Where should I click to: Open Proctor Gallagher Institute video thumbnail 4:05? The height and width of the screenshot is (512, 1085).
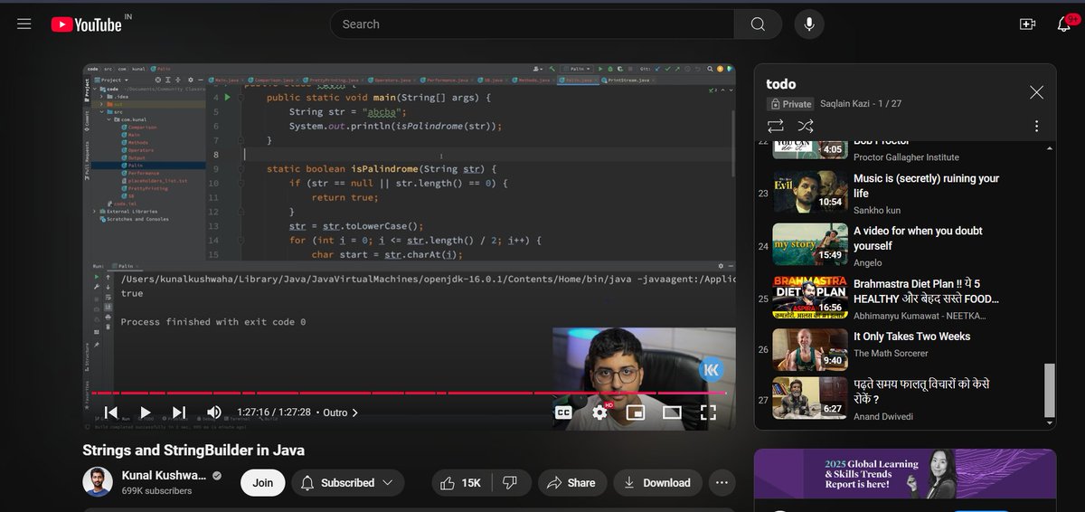tap(810, 150)
